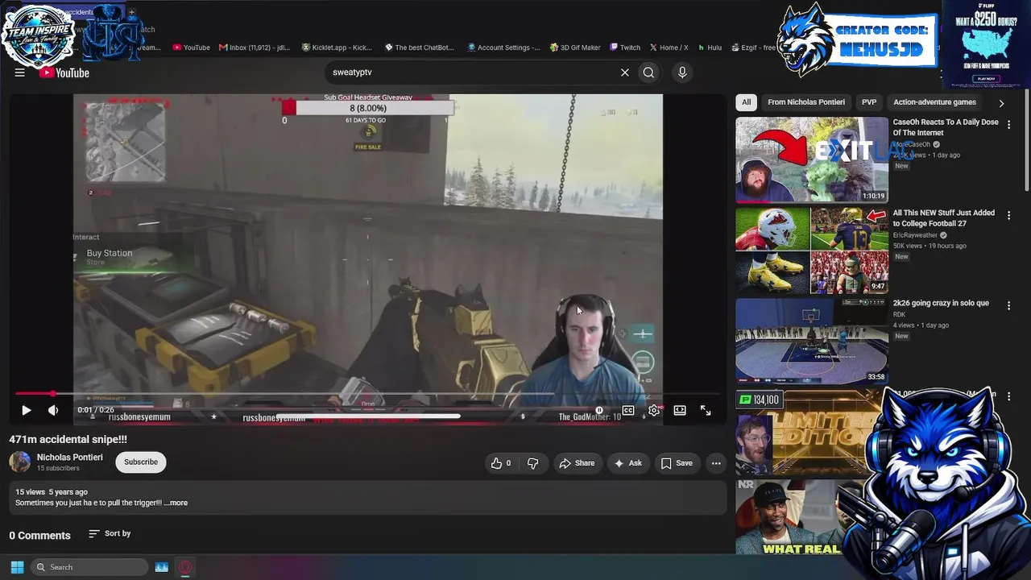
Task: Open The best ChatBot bookmark
Action: click(420, 48)
